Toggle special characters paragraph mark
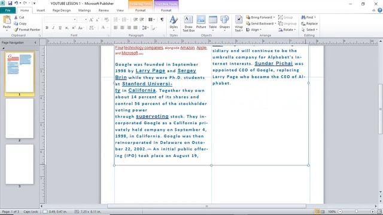 pyautogui.click(x=162, y=20)
